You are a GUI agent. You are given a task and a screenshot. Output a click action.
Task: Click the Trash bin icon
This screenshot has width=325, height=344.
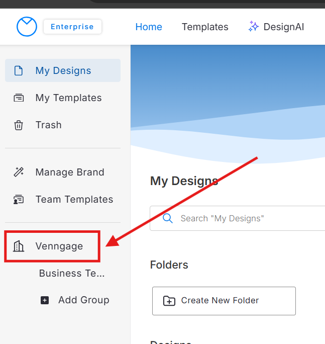pyautogui.click(x=19, y=125)
